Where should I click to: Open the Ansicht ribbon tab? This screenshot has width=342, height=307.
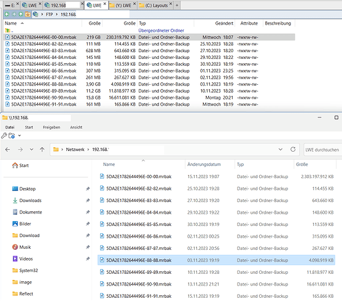76,127
